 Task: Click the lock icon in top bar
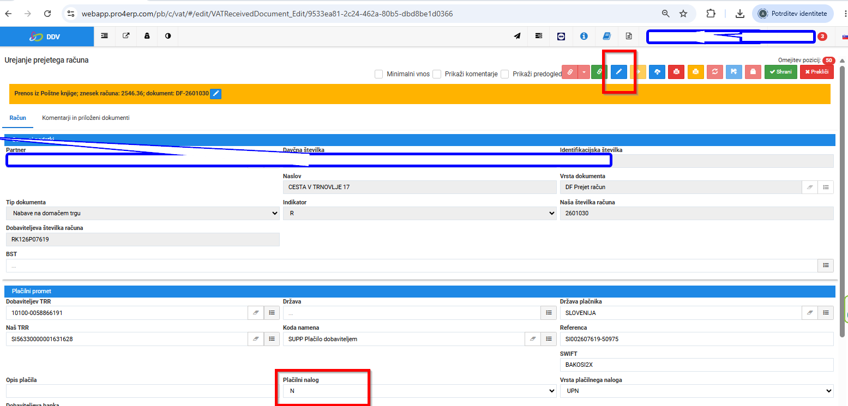coord(147,36)
